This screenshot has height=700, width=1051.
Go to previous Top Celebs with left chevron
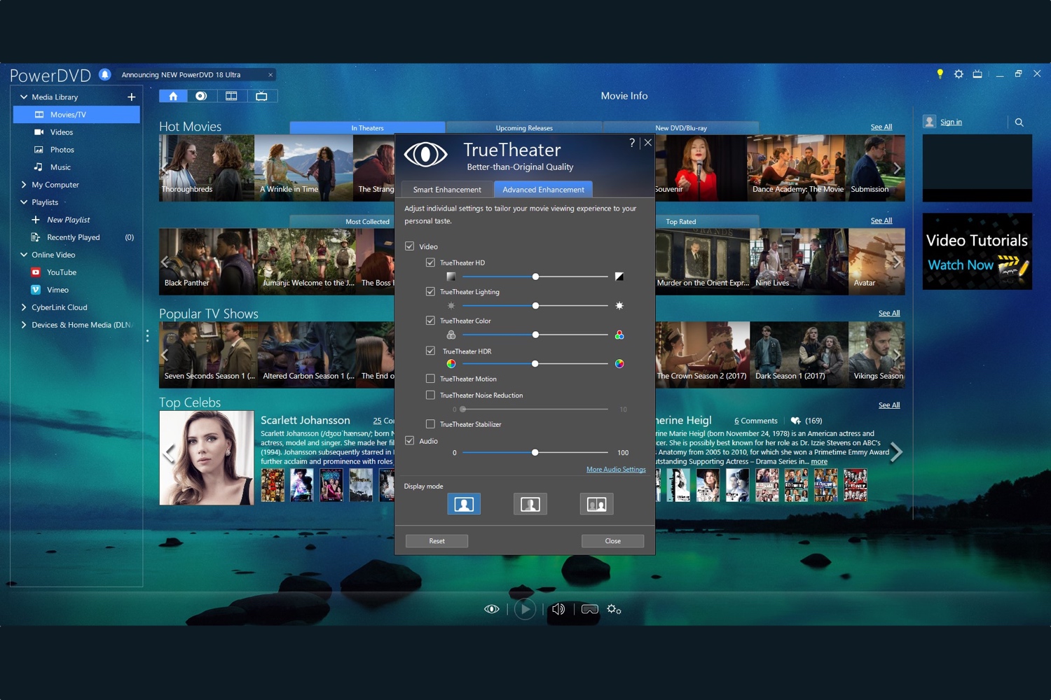(x=168, y=454)
